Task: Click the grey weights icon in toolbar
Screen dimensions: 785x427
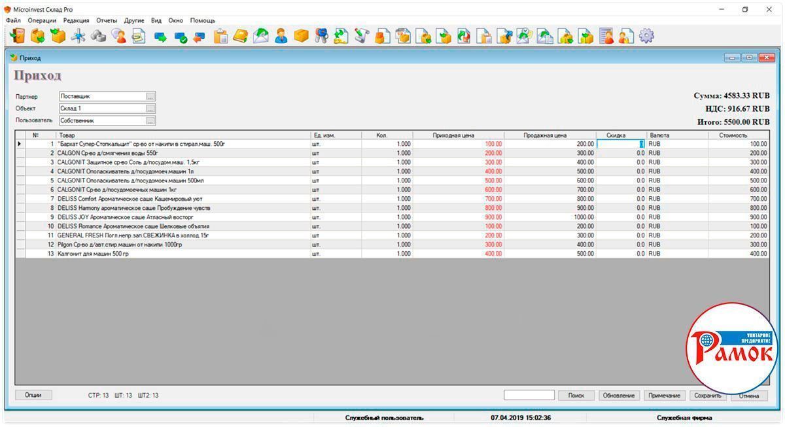Action: pos(98,36)
